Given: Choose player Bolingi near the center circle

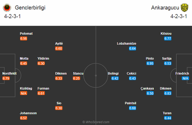Looking at the screenshot, I should (113, 73).
